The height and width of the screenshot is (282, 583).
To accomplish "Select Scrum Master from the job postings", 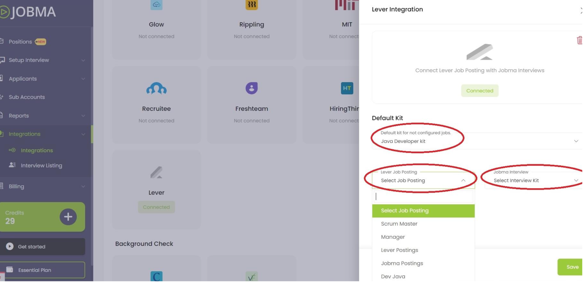I will pyautogui.click(x=399, y=224).
